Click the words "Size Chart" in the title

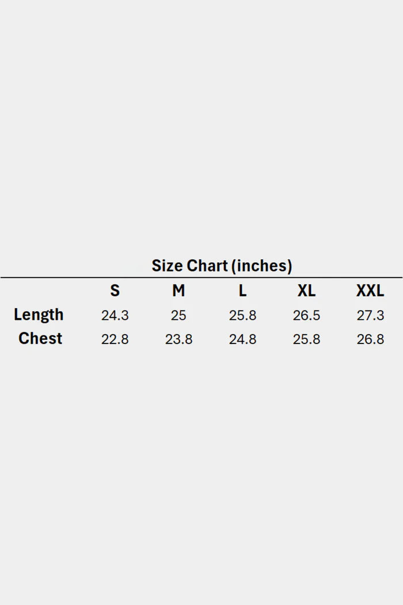(189, 266)
